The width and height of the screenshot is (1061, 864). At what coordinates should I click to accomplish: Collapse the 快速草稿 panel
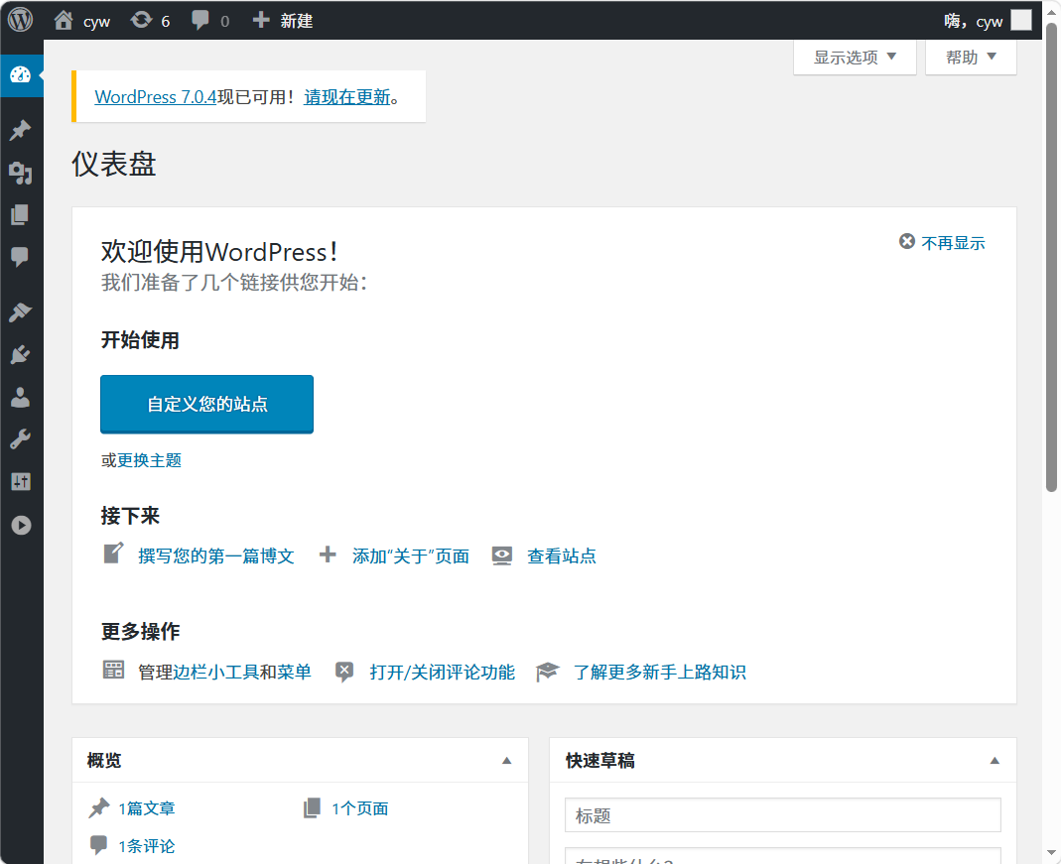click(995, 761)
